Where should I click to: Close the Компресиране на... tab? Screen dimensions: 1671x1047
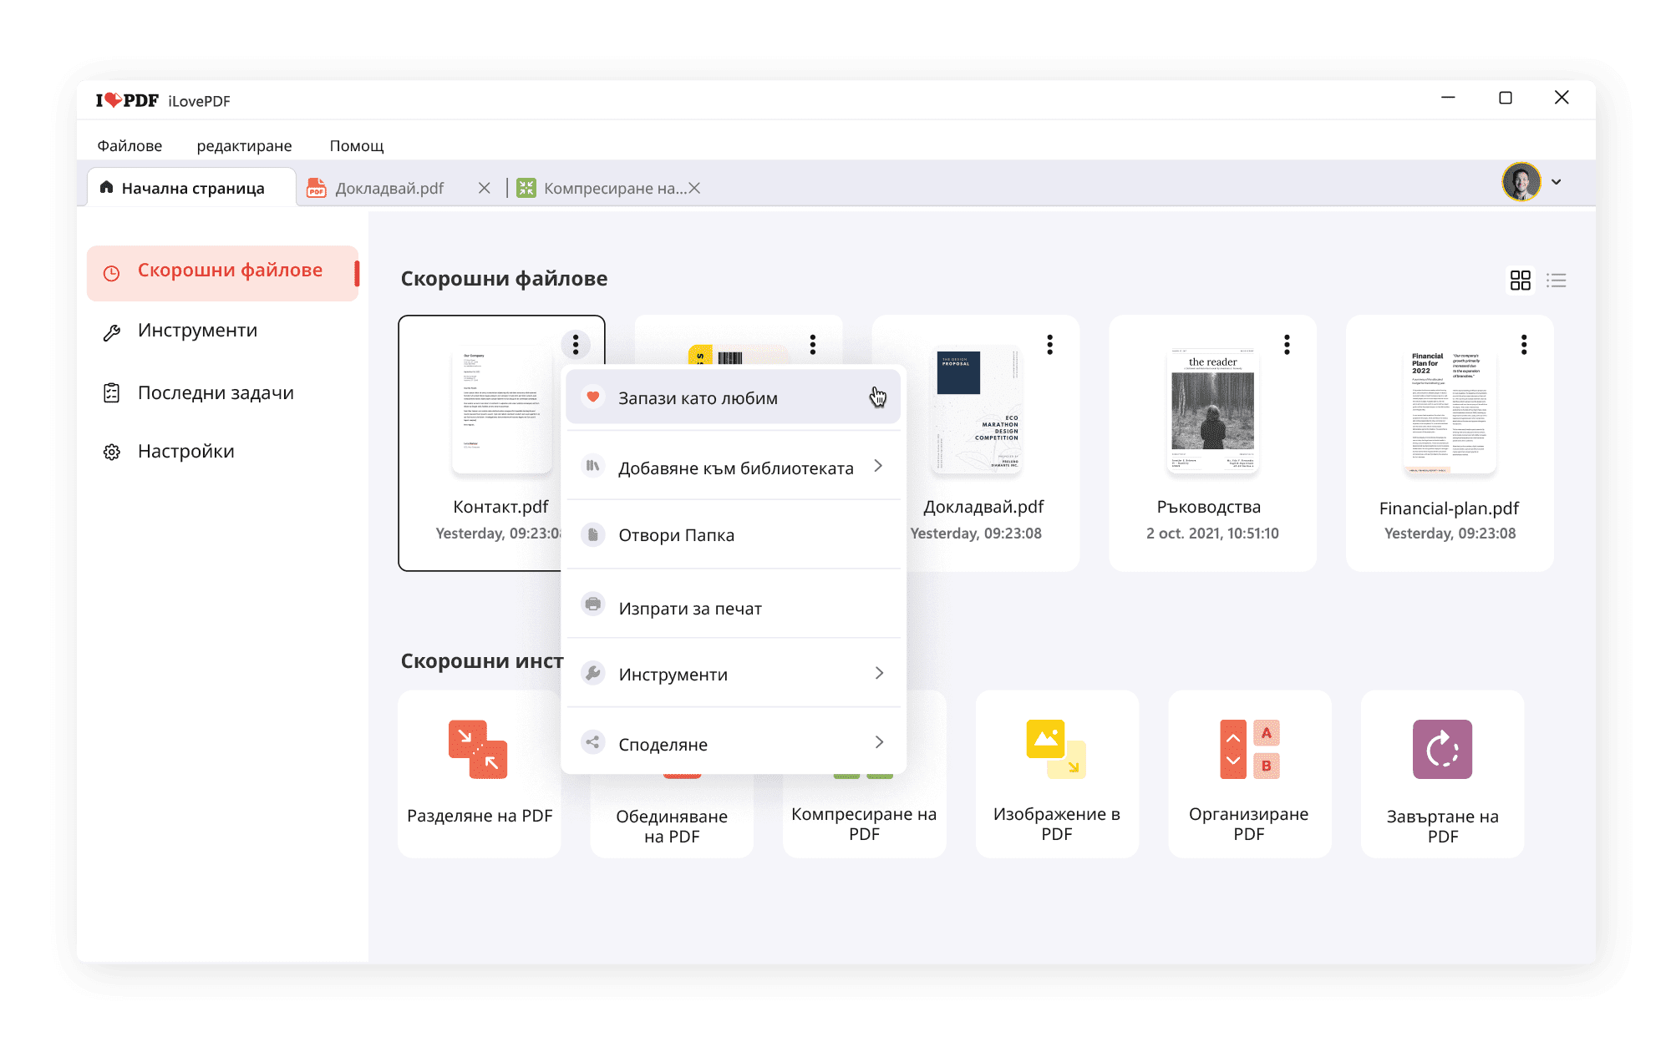(694, 188)
